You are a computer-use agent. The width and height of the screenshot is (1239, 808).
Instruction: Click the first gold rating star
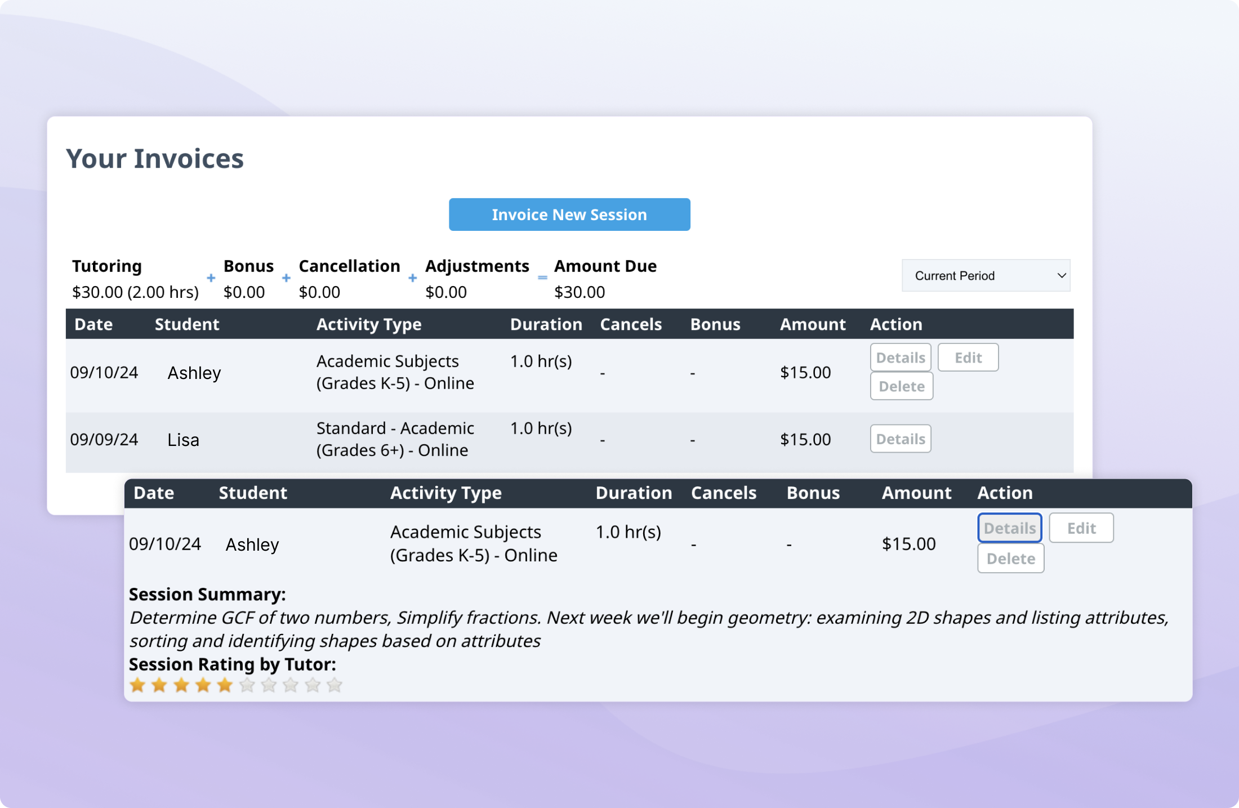click(x=137, y=685)
